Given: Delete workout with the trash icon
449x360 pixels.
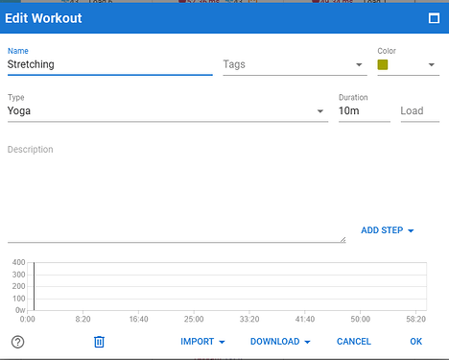Looking at the screenshot, I should click(x=99, y=342).
